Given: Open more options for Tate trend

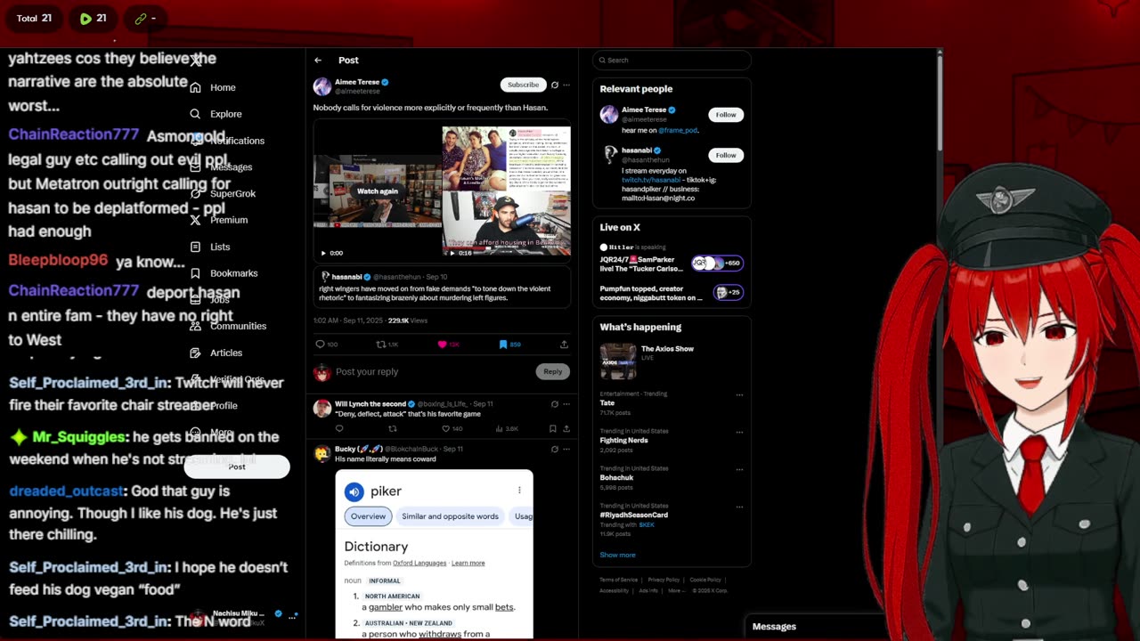Looking at the screenshot, I should pyautogui.click(x=739, y=394).
